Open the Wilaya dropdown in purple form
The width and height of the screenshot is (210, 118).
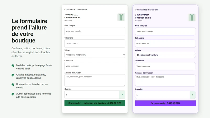(165, 55)
